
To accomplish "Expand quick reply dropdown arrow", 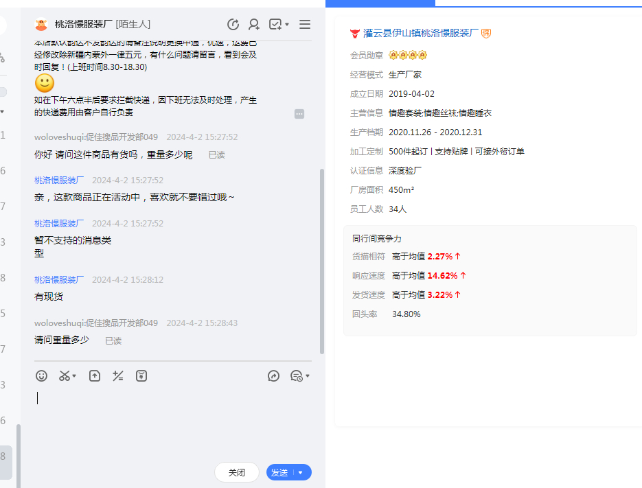I will [308, 376].
